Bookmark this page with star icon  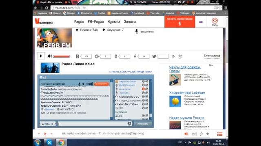click(220, 8)
